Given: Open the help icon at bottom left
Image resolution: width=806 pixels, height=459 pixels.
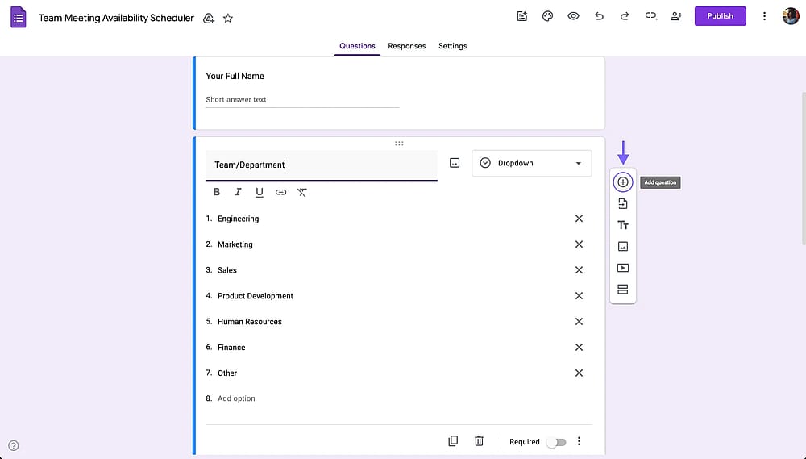Looking at the screenshot, I should (x=14, y=445).
